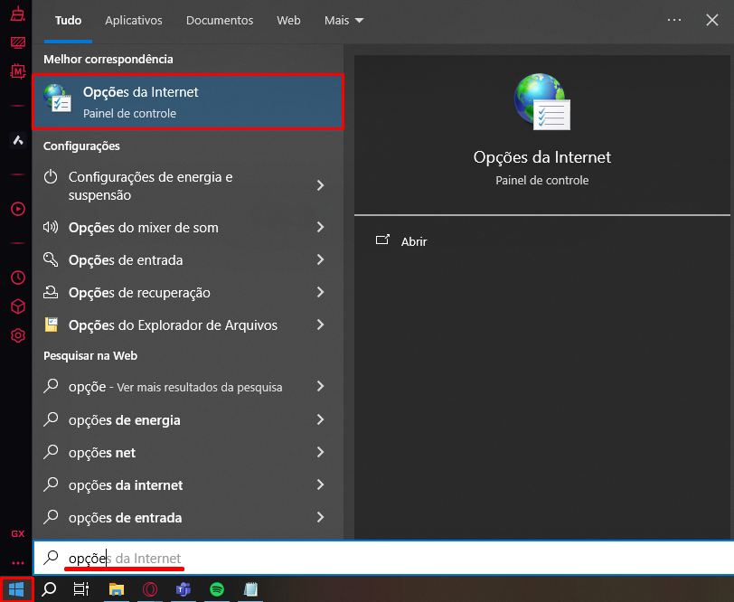Click the Task View taskbar icon
The height and width of the screenshot is (602, 734).
point(81,589)
